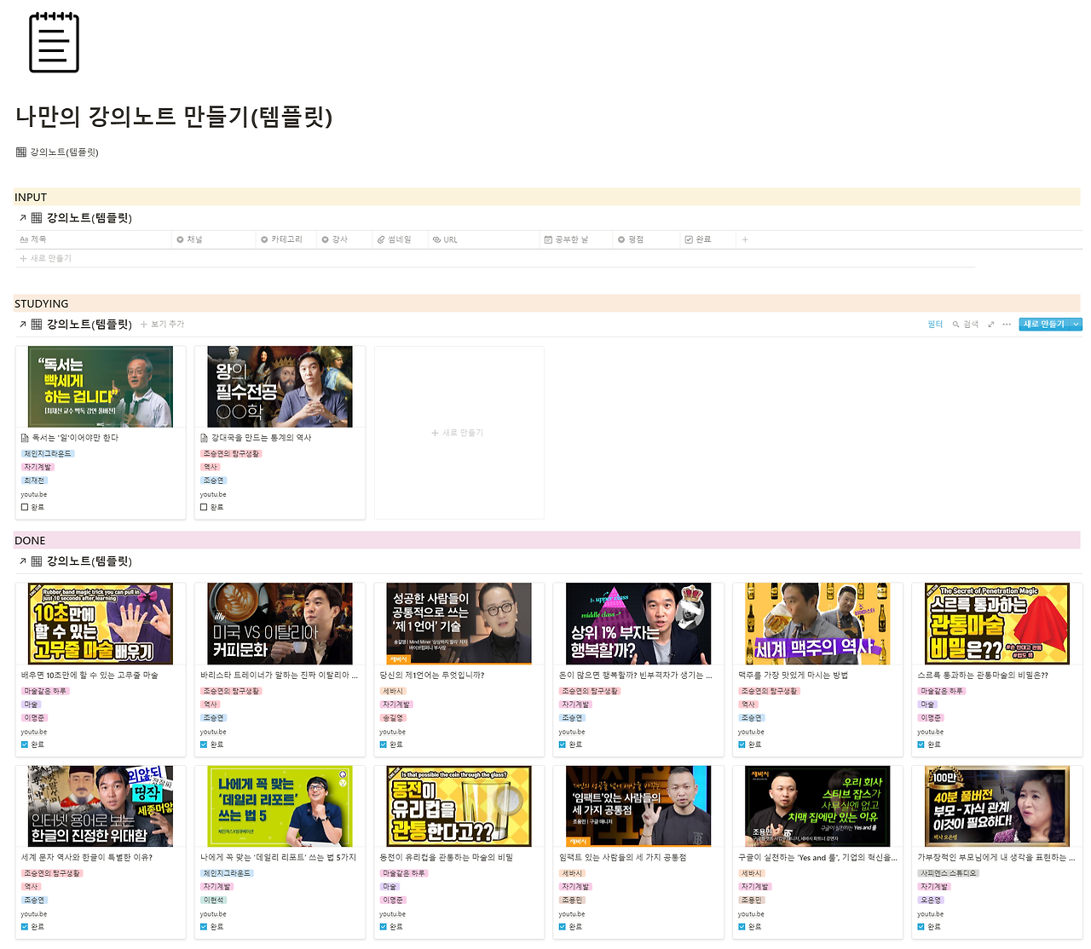
Task: Open the card titled 구글이 실천하는 'Yes and 룰'
Action: pos(817,858)
